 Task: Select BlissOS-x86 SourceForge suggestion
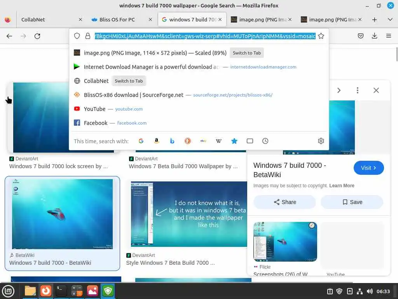coord(199,95)
